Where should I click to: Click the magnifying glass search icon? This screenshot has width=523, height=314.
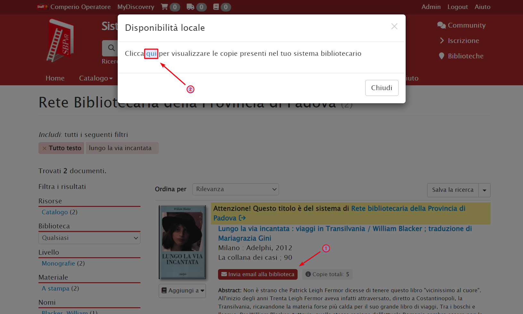[x=111, y=48]
